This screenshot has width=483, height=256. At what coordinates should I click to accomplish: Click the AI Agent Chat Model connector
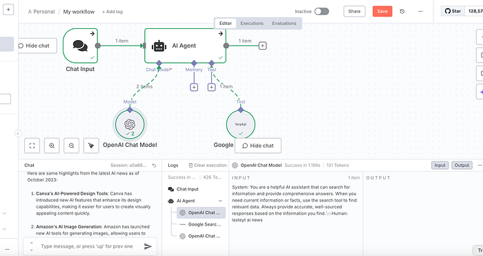[x=159, y=63]
